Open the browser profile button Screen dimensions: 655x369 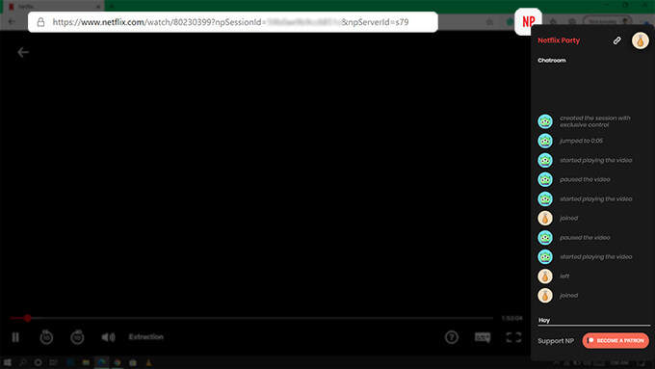[608, 22]
